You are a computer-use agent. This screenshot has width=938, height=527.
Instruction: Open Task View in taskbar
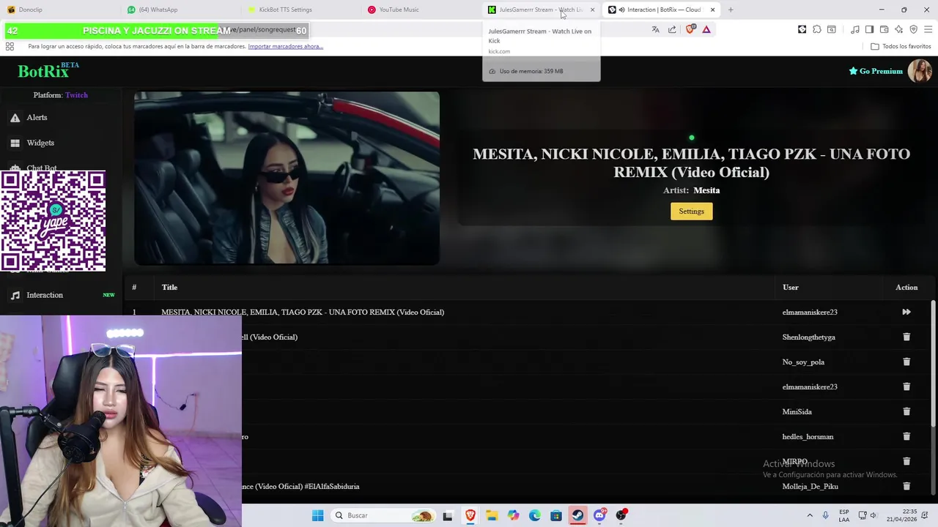click(448, 515)
